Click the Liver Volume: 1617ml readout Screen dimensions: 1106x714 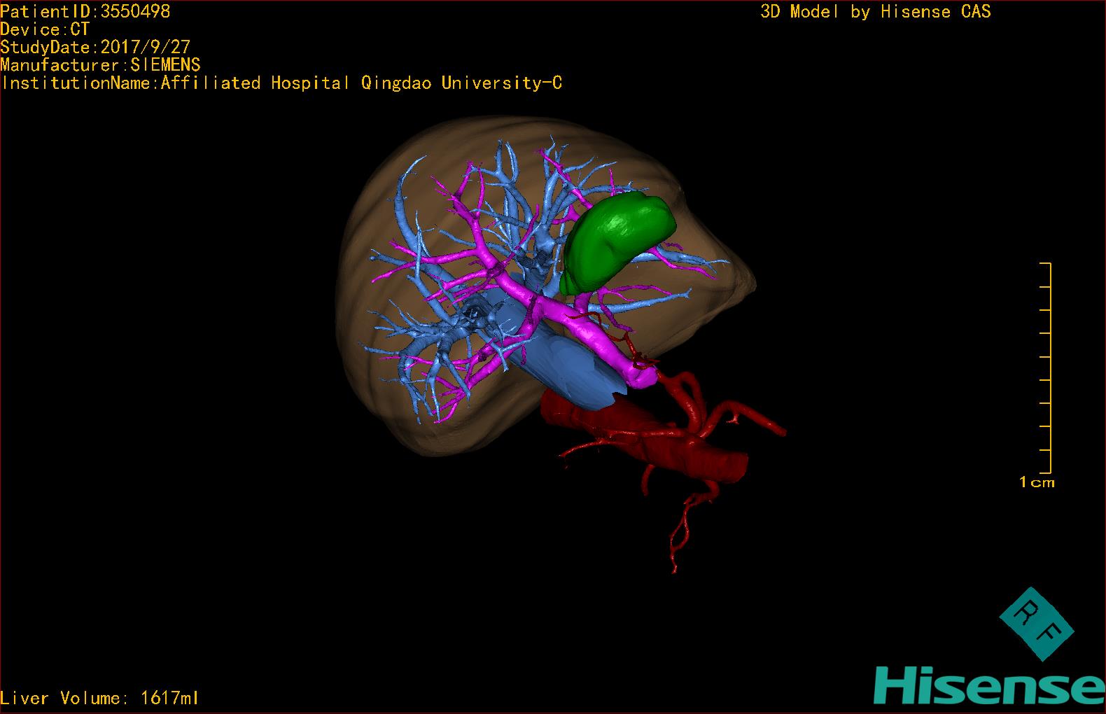click(x=100, y=698)
